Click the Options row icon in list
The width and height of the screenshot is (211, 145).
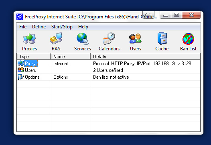click(21, 77)
